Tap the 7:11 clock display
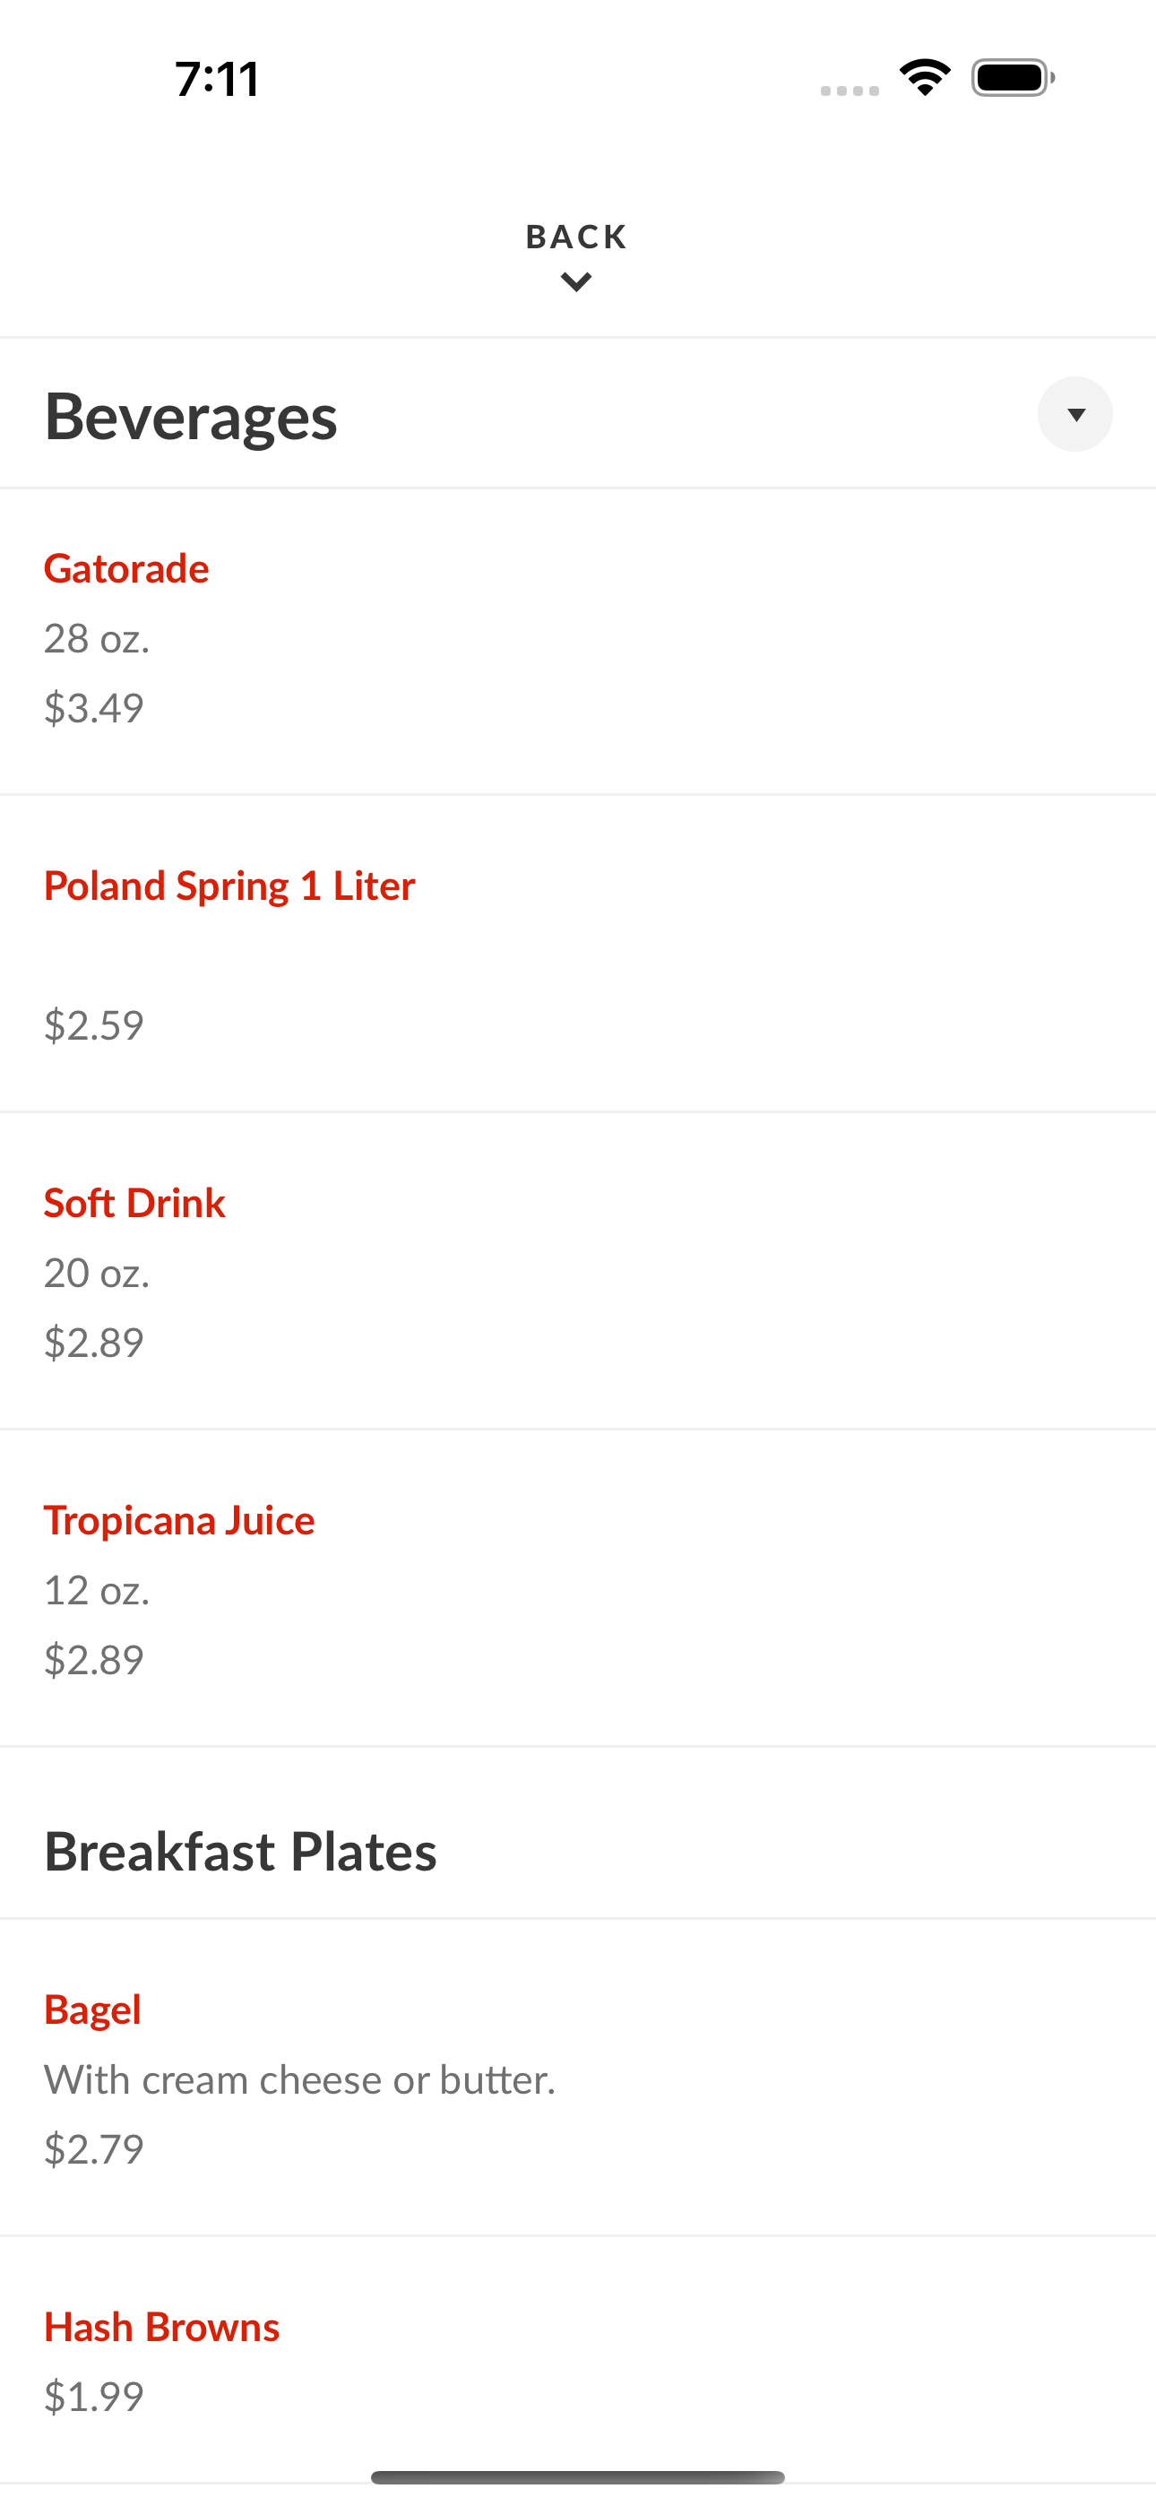Viewport: 1156px width, 2506px height. [x=217, y=79]
